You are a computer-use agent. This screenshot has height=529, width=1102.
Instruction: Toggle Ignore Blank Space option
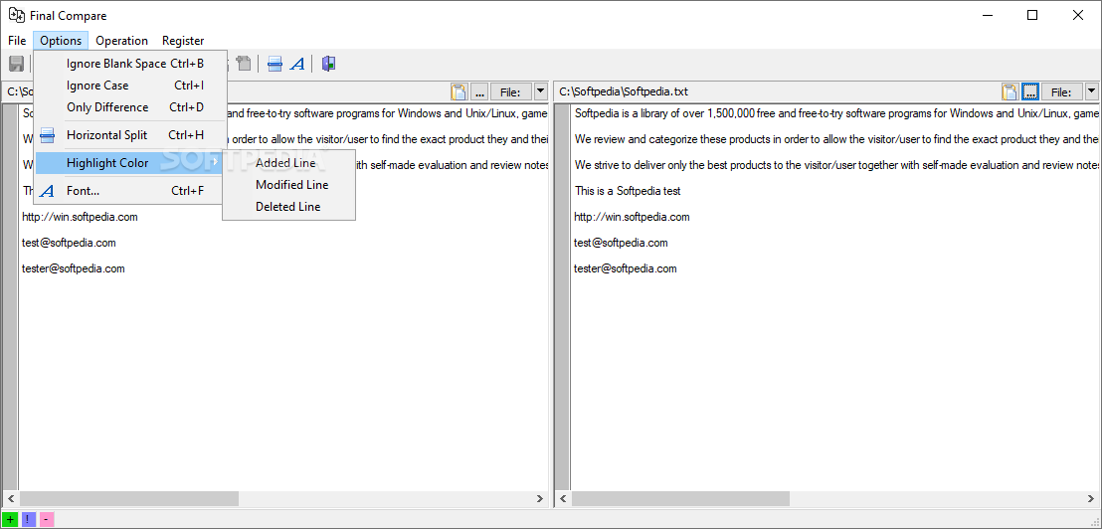[130, 64]
